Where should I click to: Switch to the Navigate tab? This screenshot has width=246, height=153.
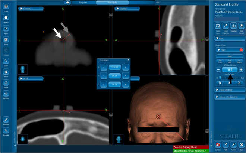pyautogui.click(x=112, y=2)
